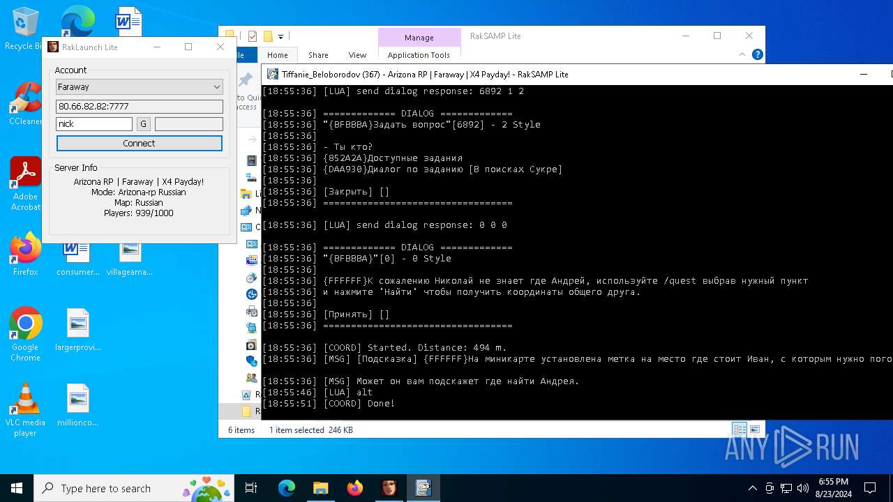Click the '[COORD] Started. Distance: 494 m.' line

385,347
